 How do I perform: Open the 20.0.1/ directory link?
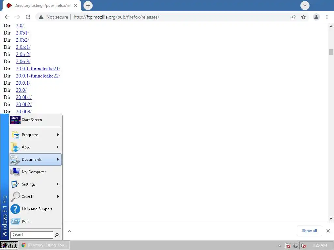(23, 83)
